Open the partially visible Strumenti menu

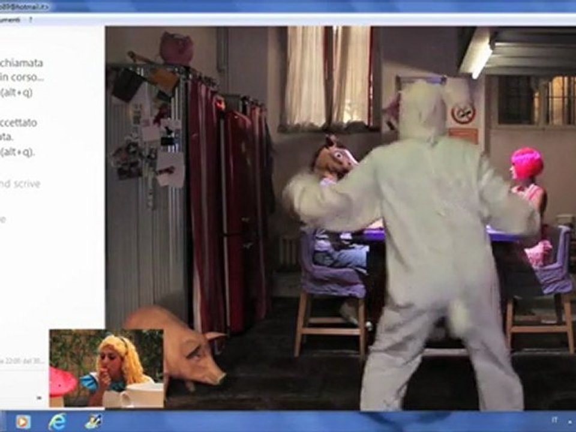pos(10,19)
